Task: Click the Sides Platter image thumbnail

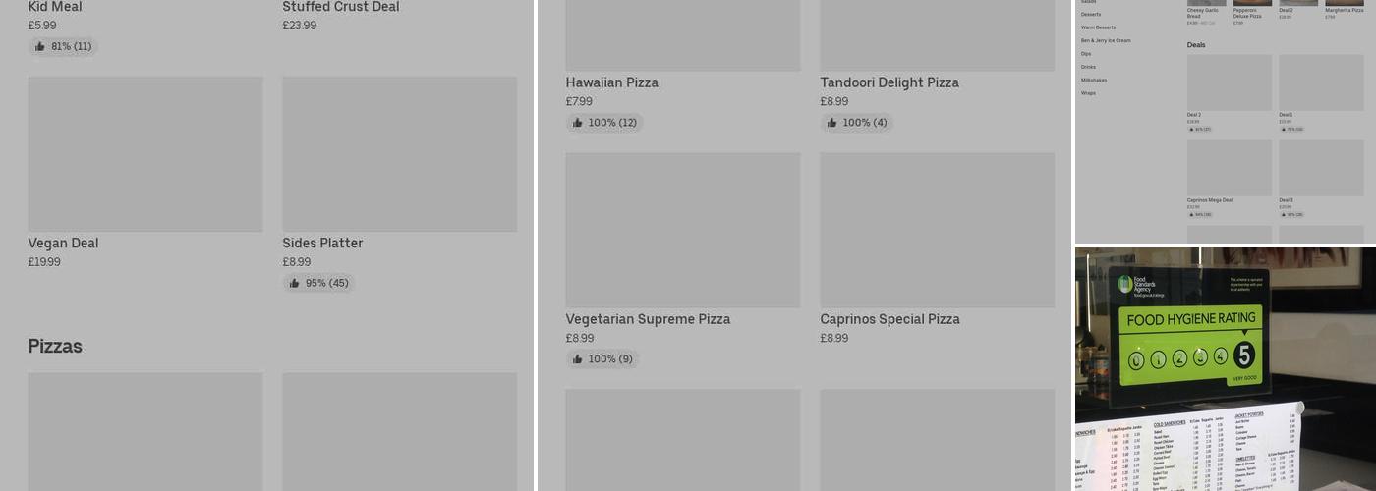Action: pos(399,154)
